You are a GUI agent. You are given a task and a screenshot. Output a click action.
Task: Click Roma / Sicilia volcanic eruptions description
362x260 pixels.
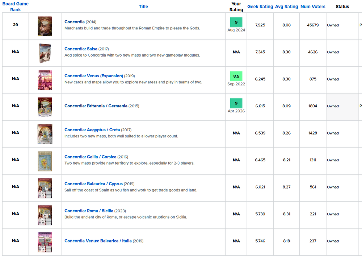126,217
